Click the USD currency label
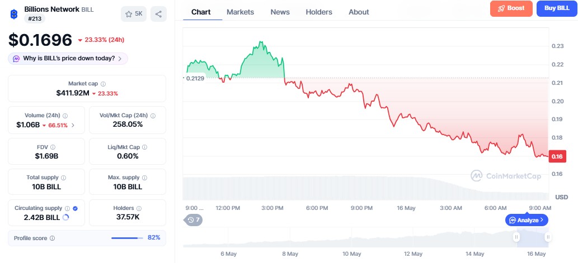Image resolution: width=578 pixels, height=263 pixels. [561, 197]
